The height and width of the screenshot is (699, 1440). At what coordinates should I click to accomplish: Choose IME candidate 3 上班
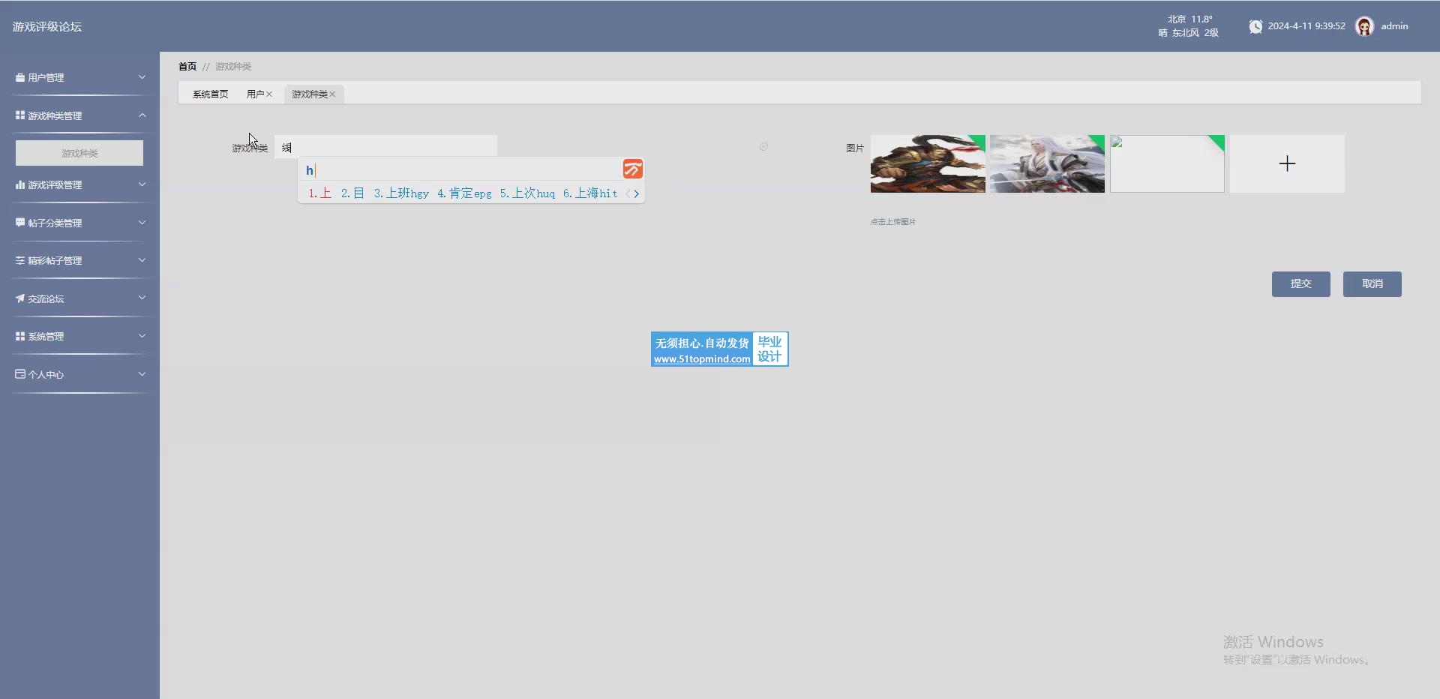click(x=401, y=193)
